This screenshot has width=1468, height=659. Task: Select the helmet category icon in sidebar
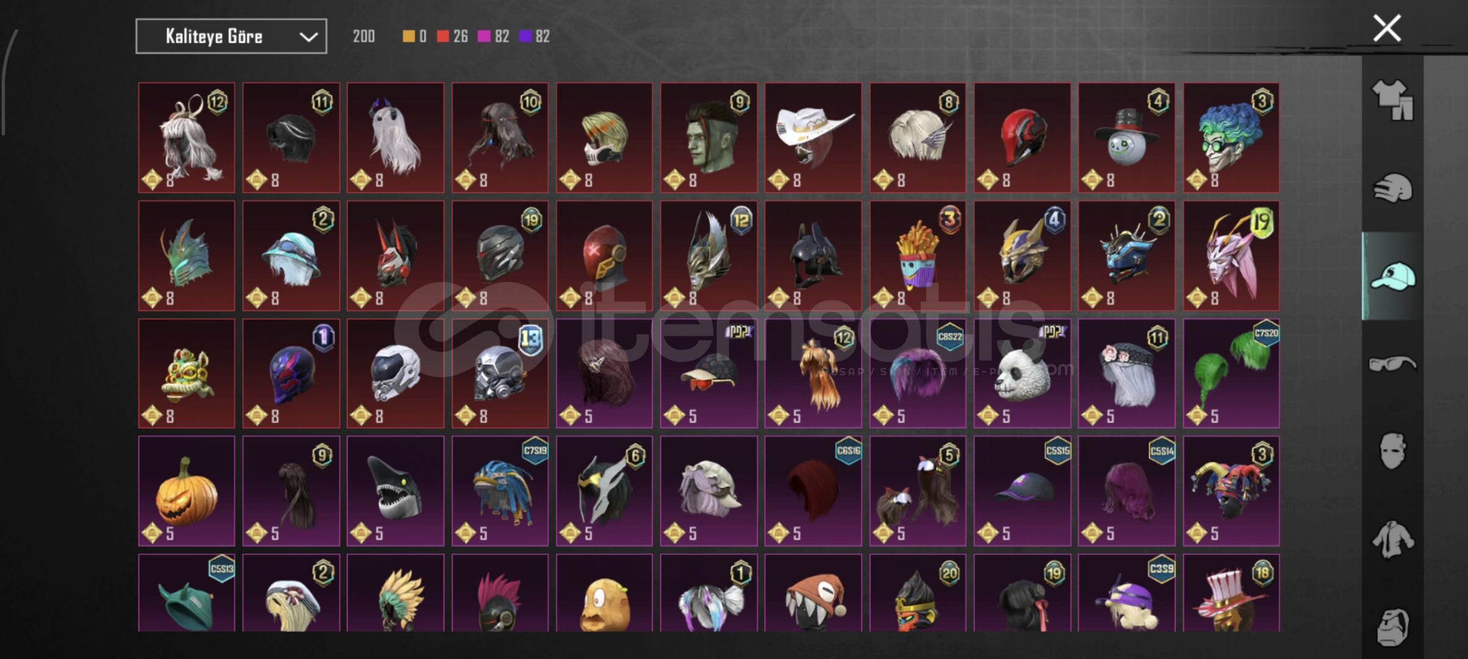pyautogui.click(x=1392, y=189)
